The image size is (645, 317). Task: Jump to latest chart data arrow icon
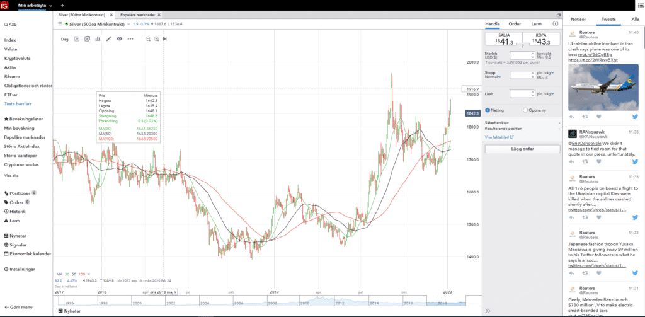click(165, 38)
